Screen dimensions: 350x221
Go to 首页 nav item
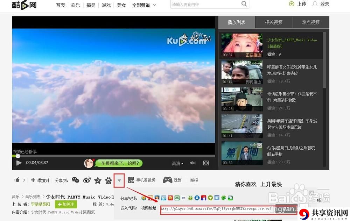click(61, 5)
